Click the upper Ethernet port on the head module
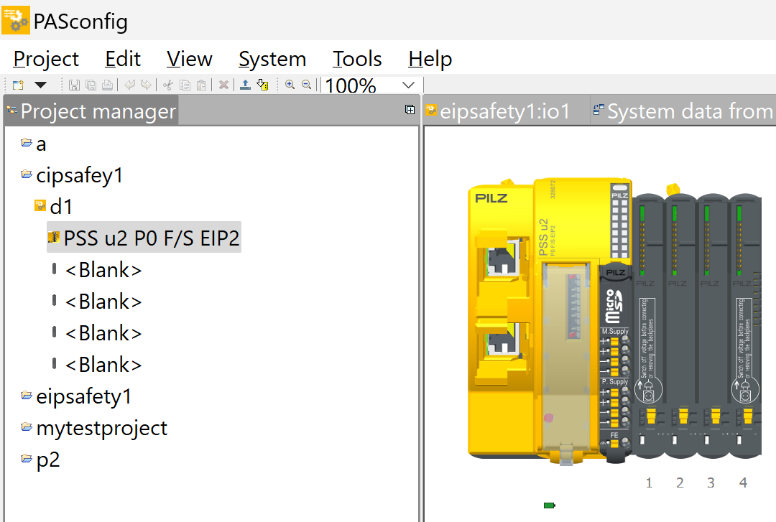The image size is (776, 522). (502, 257)
